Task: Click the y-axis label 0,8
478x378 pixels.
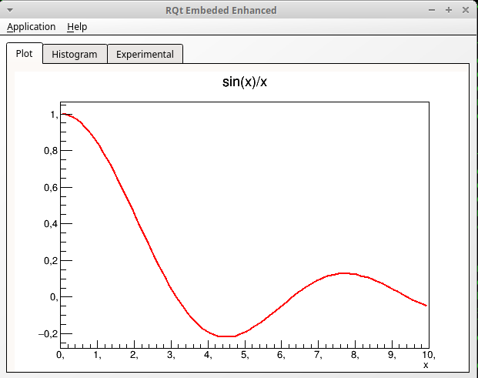Action: point(51,151)
